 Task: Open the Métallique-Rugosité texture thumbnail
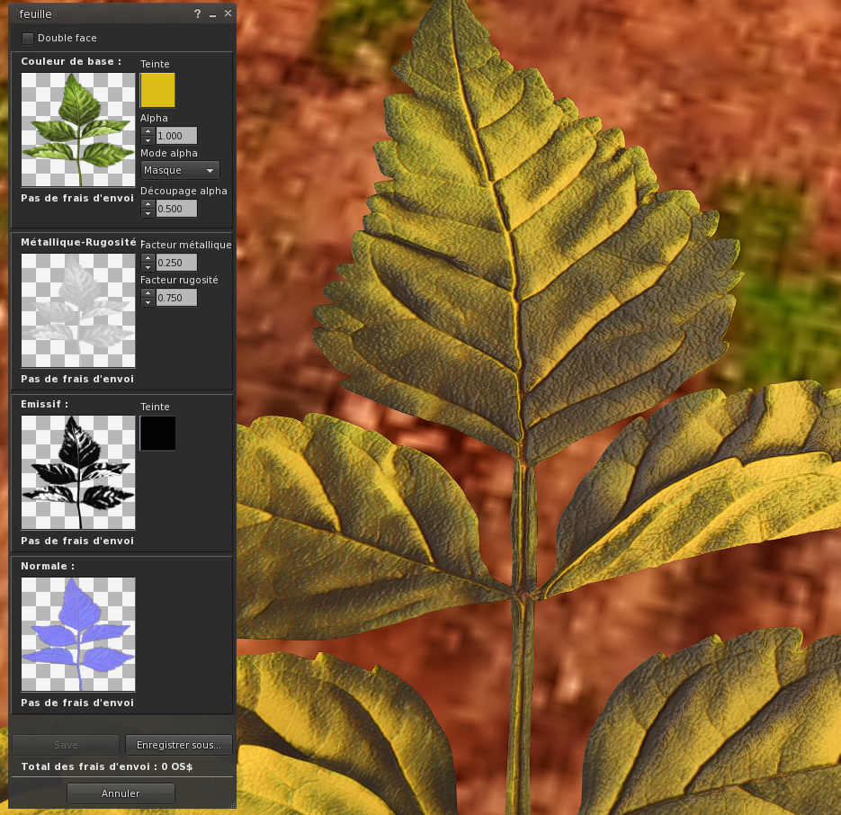coord(77,310)
